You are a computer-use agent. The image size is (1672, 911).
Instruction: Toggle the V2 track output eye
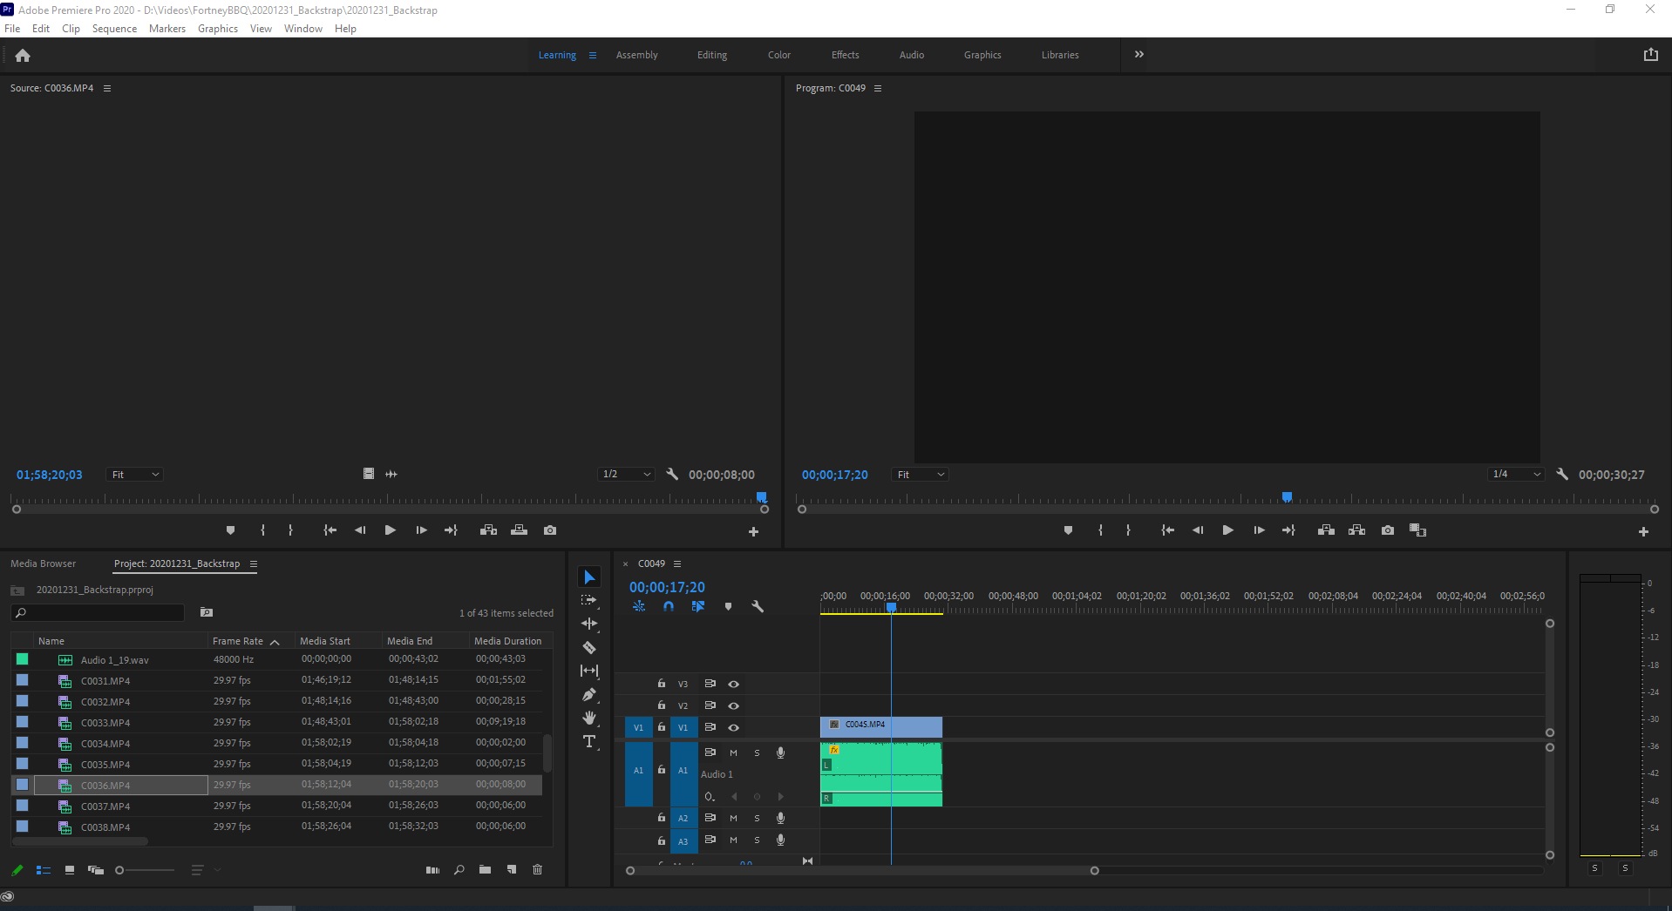[x=733, y=705]
